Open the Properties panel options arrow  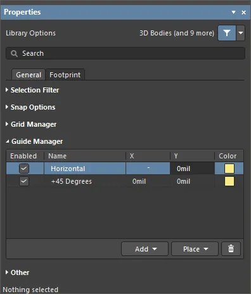click(x=233, y=12)
